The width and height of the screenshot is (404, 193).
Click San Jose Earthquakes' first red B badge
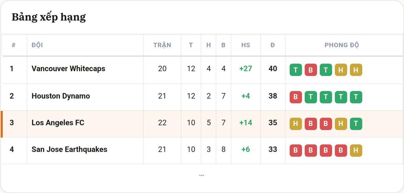point(296,151)
